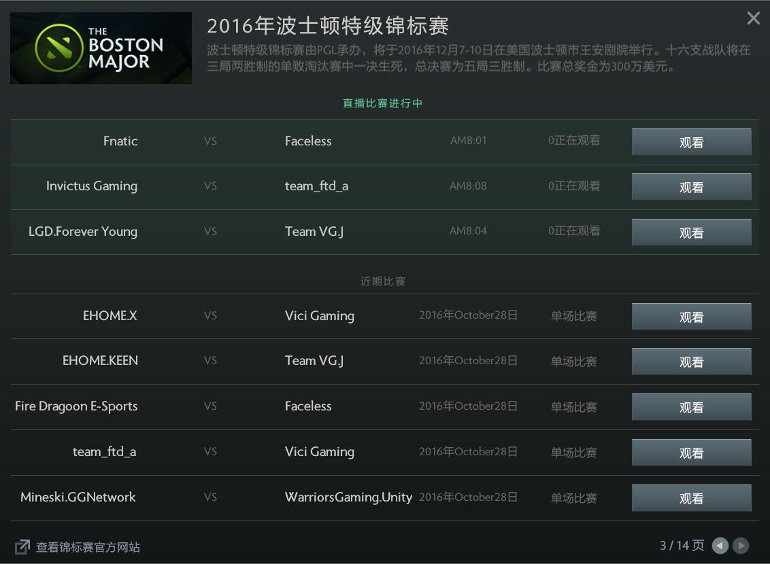Watch the Fnatic vs Faceless live match

(x=691, y=142)
